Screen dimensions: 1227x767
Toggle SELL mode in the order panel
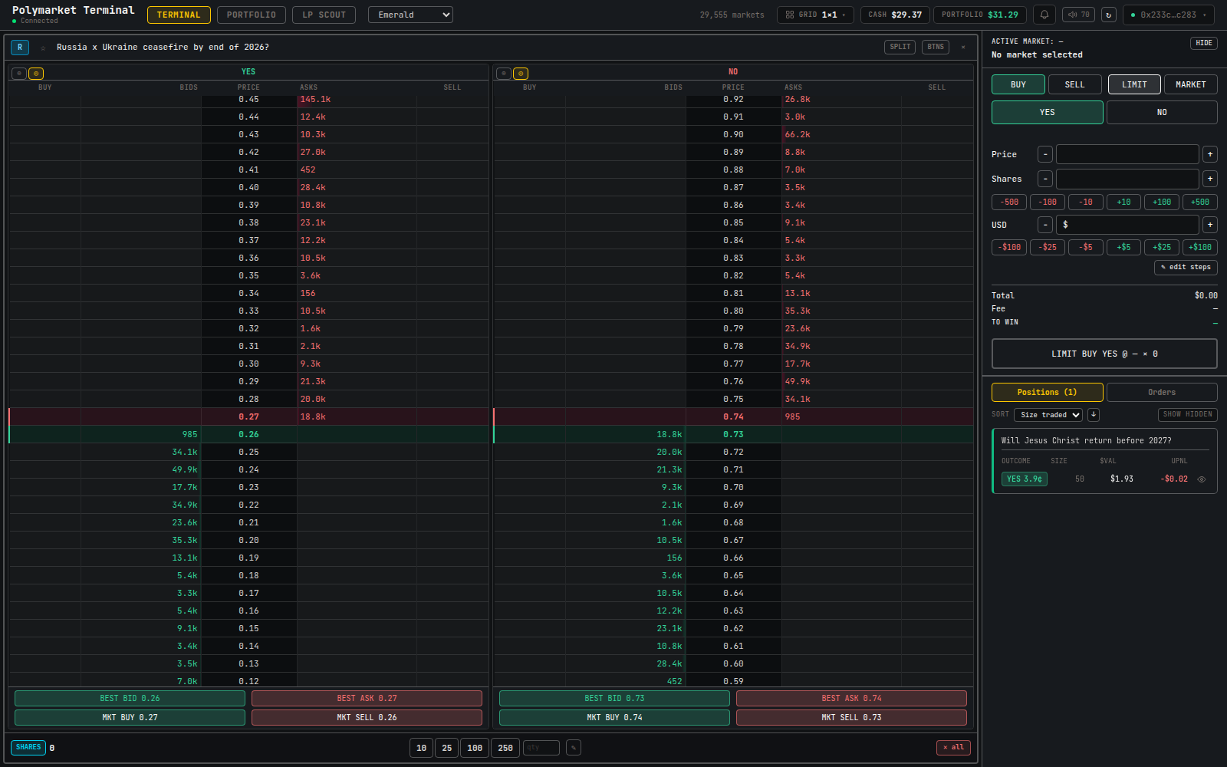(1074, 84)
